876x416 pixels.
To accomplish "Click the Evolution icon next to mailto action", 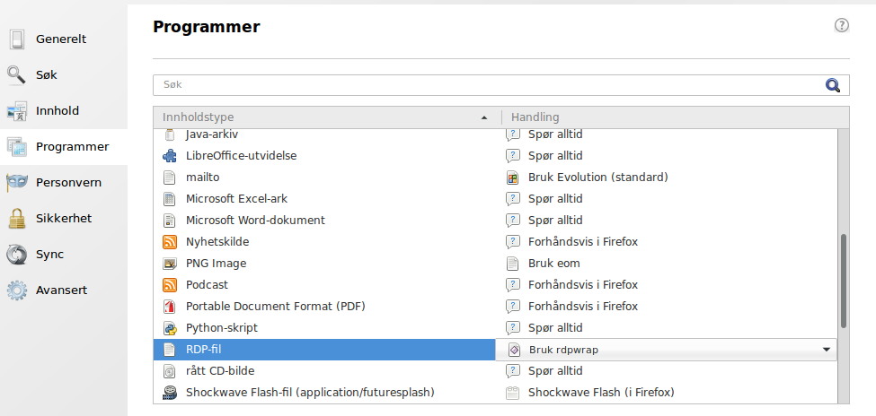I will click(512, 178).
